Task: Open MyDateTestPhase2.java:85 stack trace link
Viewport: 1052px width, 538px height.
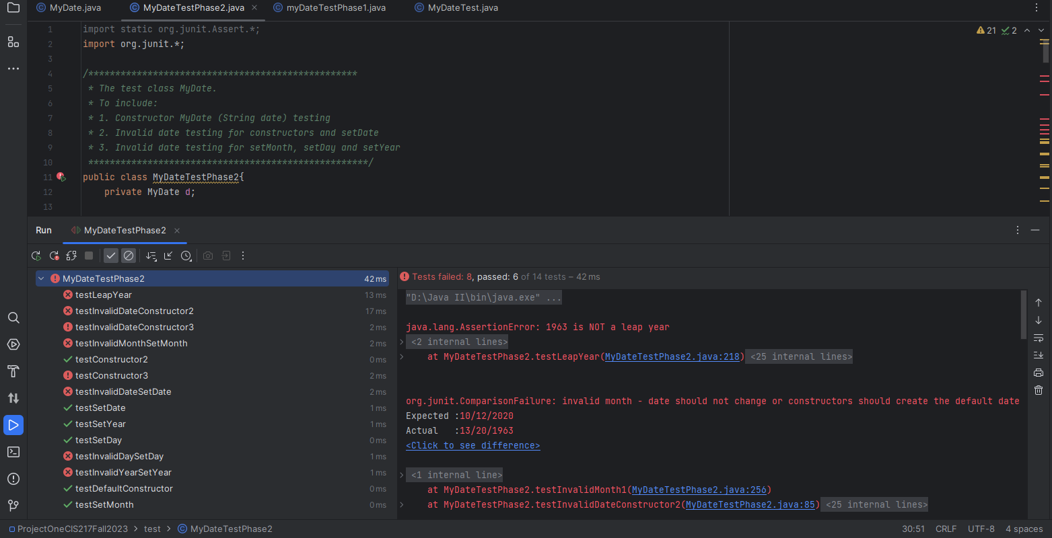Action: tap(750, 504)
